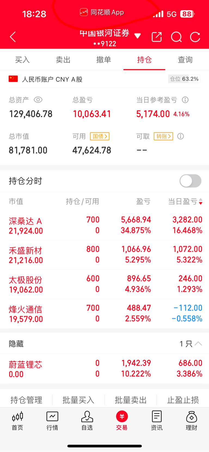
Task: Switch to the 买入 tab
Action: click(22, 60)
